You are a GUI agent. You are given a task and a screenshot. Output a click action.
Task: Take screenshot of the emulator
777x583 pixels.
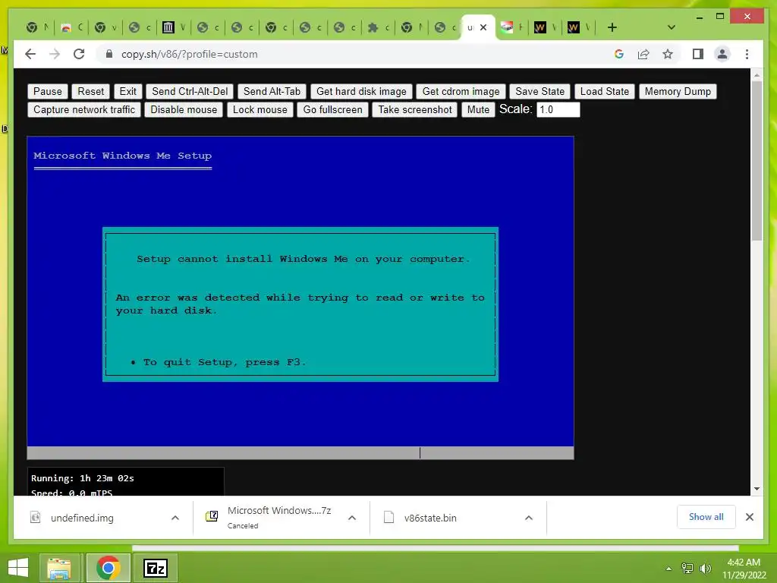(415, 109)
